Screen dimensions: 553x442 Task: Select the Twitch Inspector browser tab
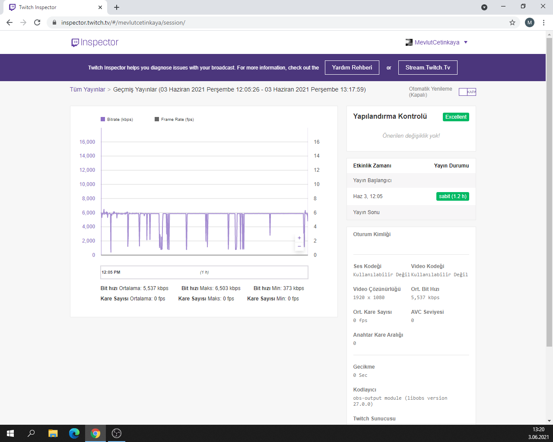click(x=55, y=7)
